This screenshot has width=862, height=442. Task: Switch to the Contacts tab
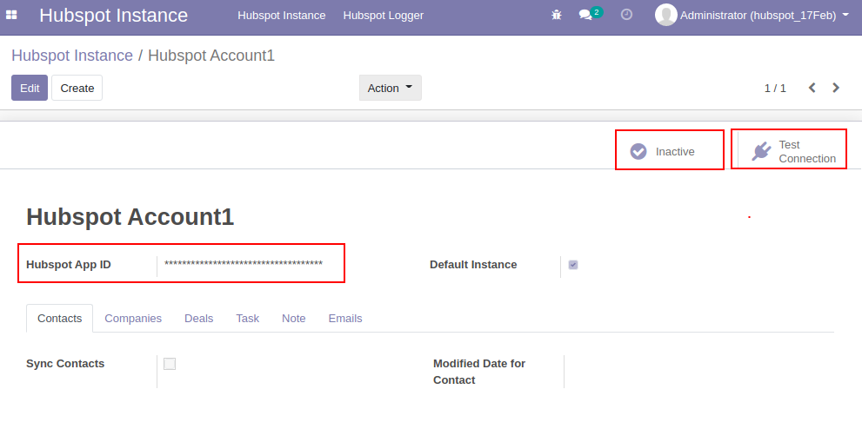pos(59,319)
